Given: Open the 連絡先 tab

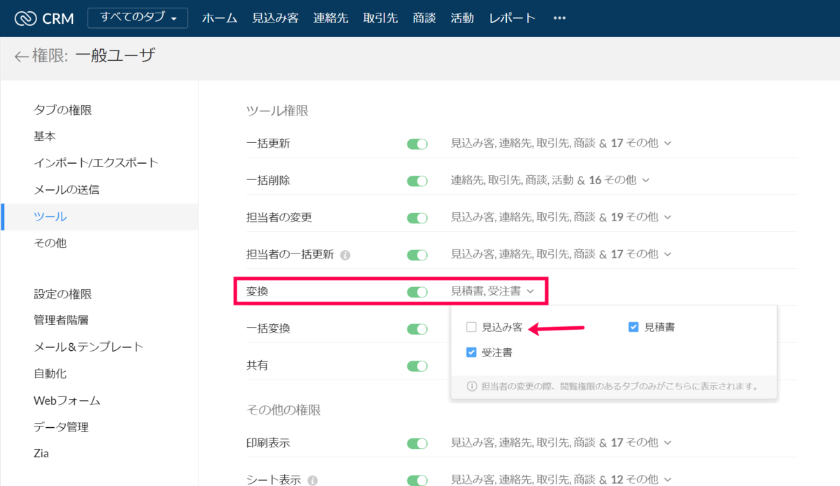Looking at the screenshot, I should click(332, 18).
